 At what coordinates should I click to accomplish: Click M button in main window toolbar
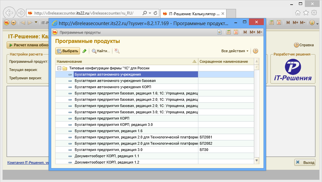(288, 22)
